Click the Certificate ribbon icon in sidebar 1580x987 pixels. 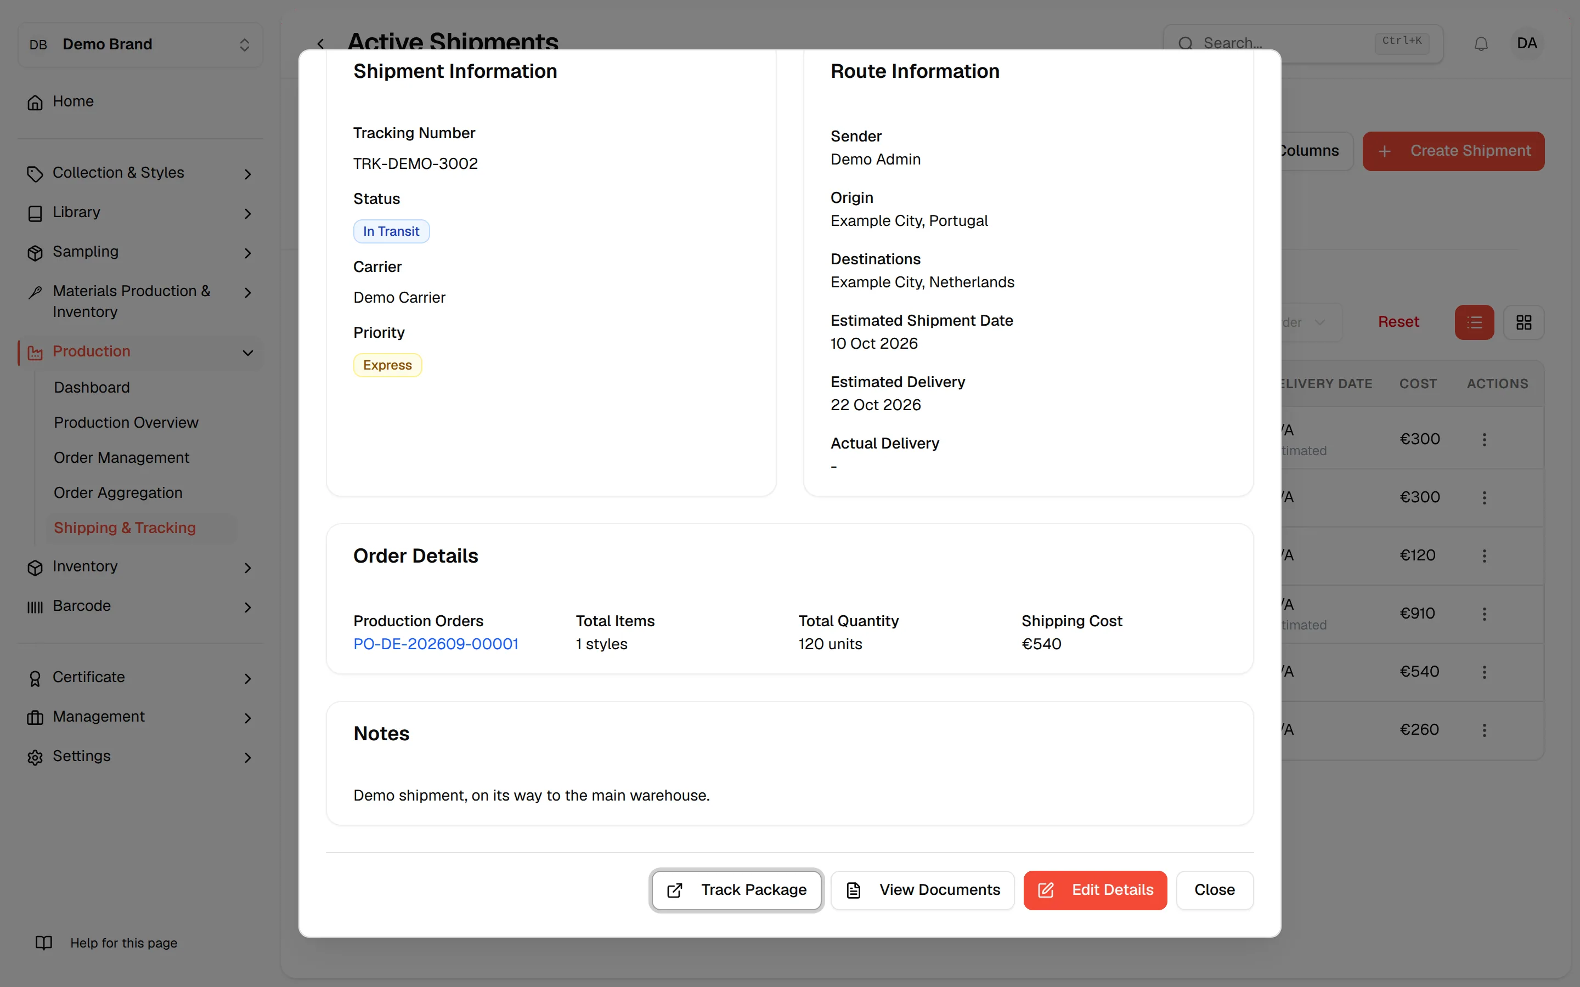(x=35, y=678)
